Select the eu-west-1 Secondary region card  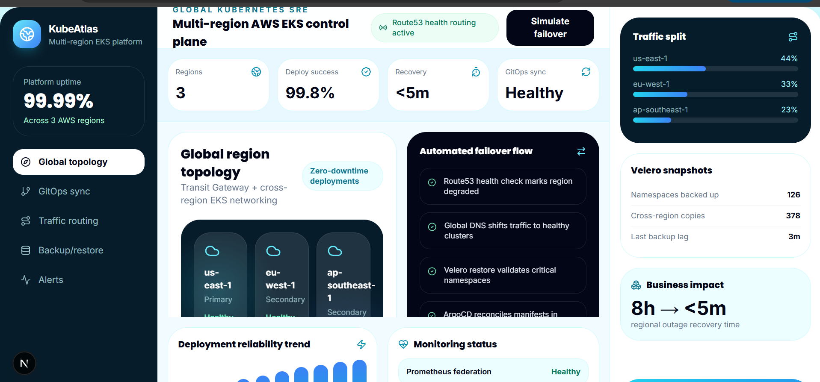coord(282,275)
